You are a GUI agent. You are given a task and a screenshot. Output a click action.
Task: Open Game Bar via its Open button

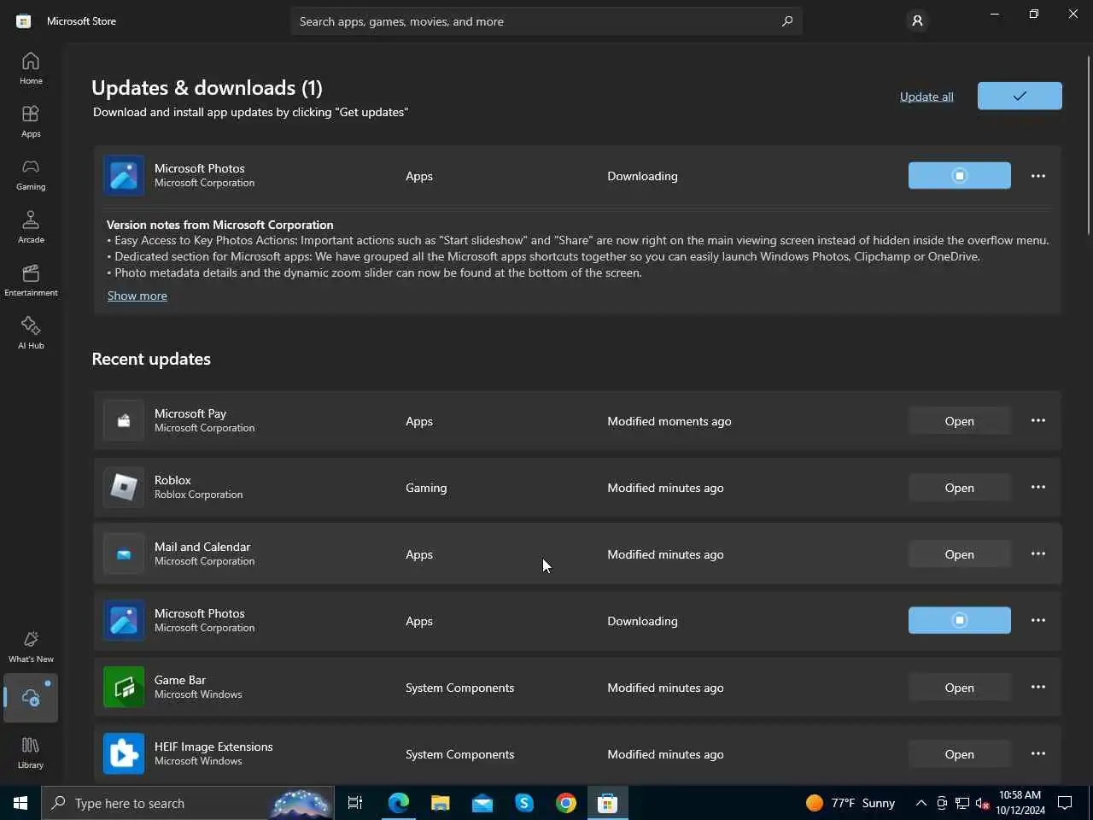(x=960, y=688)
